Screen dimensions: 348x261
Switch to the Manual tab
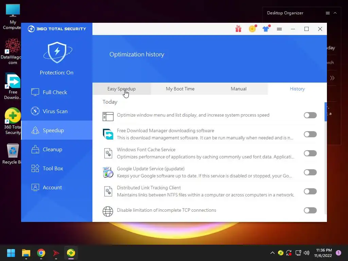pyautogui.click(x=239, y=89)
